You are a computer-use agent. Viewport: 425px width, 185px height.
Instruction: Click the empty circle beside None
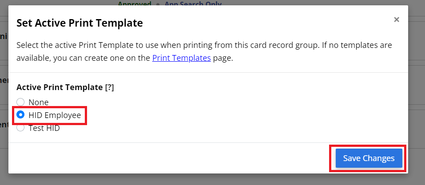20,102
